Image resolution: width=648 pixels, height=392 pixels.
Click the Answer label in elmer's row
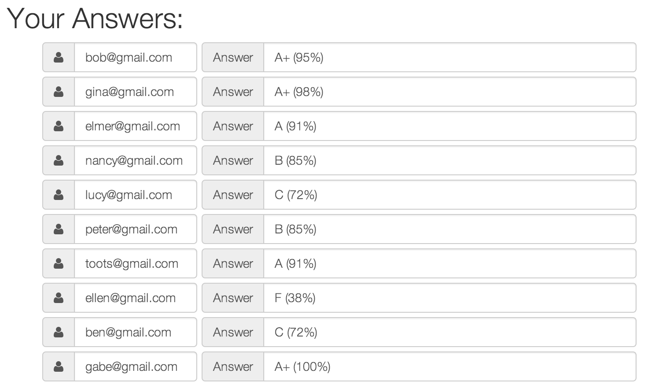pos(233,126)
